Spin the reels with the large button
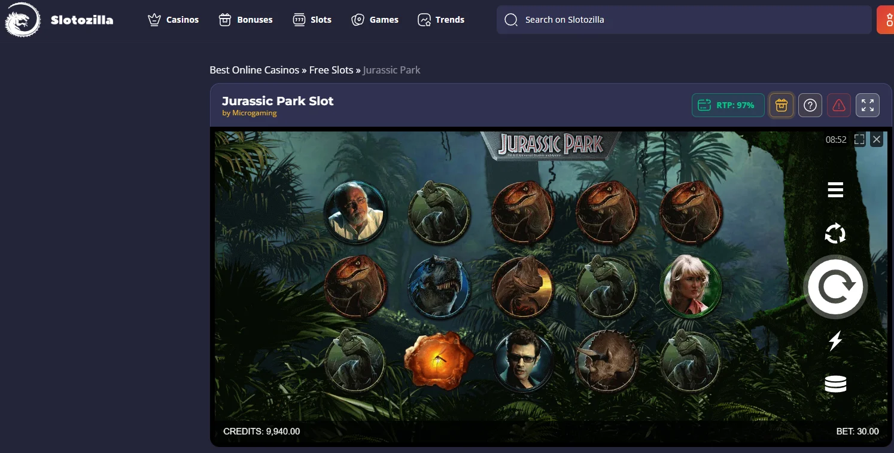This screenshot has height=453, width=894. [835, 287]
